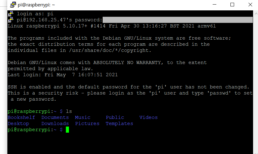Click the 'Music' directory name
Viewport: 258px width, 154px height.
tap(83, 117)
